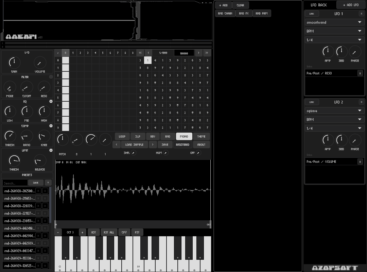The height and width of the screenshot is (272, 367).
Task: Click the presets list scrollbar
Action: [x=50, y=205]
